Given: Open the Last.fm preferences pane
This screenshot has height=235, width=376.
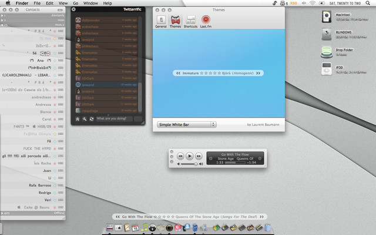Looking at the screenshot, I should click(206, 22).
